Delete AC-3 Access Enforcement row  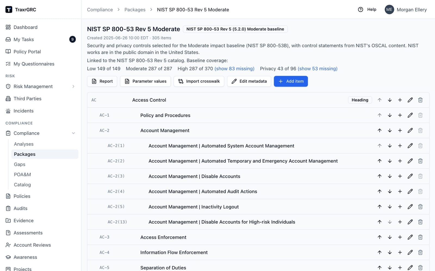pyautogui.click(x=420, y=237)
